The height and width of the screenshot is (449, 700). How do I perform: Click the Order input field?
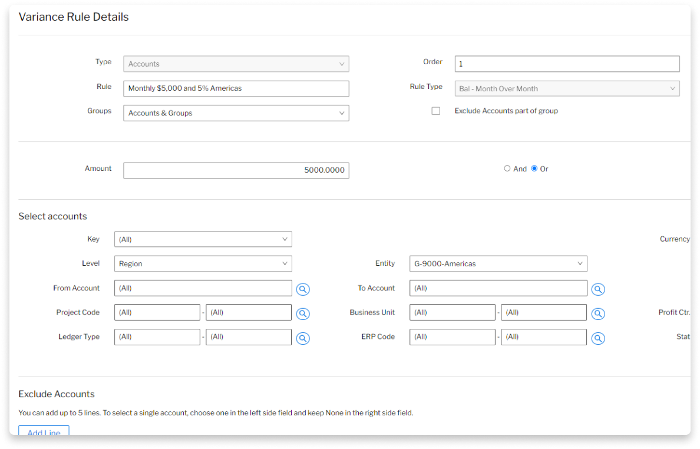567,64
